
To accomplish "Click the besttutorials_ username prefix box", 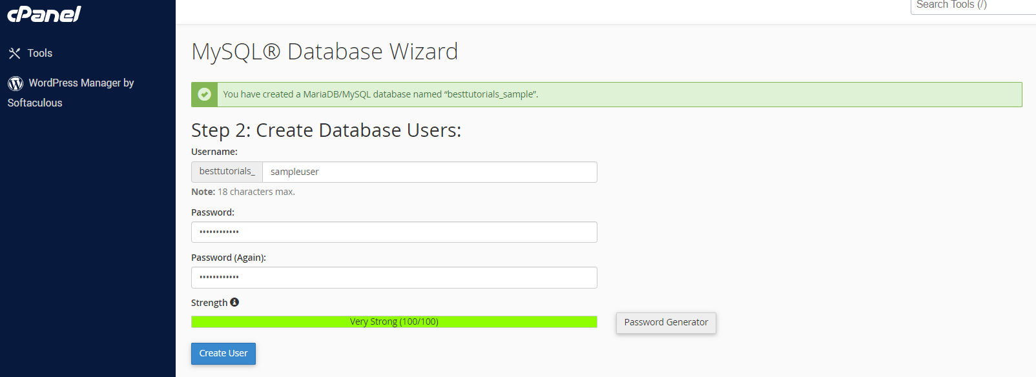I will tap(227, 172).
